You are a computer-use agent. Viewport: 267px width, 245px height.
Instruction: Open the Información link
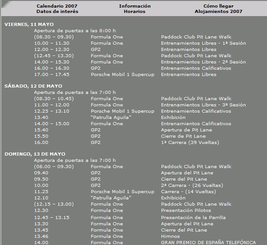[135, 6]
